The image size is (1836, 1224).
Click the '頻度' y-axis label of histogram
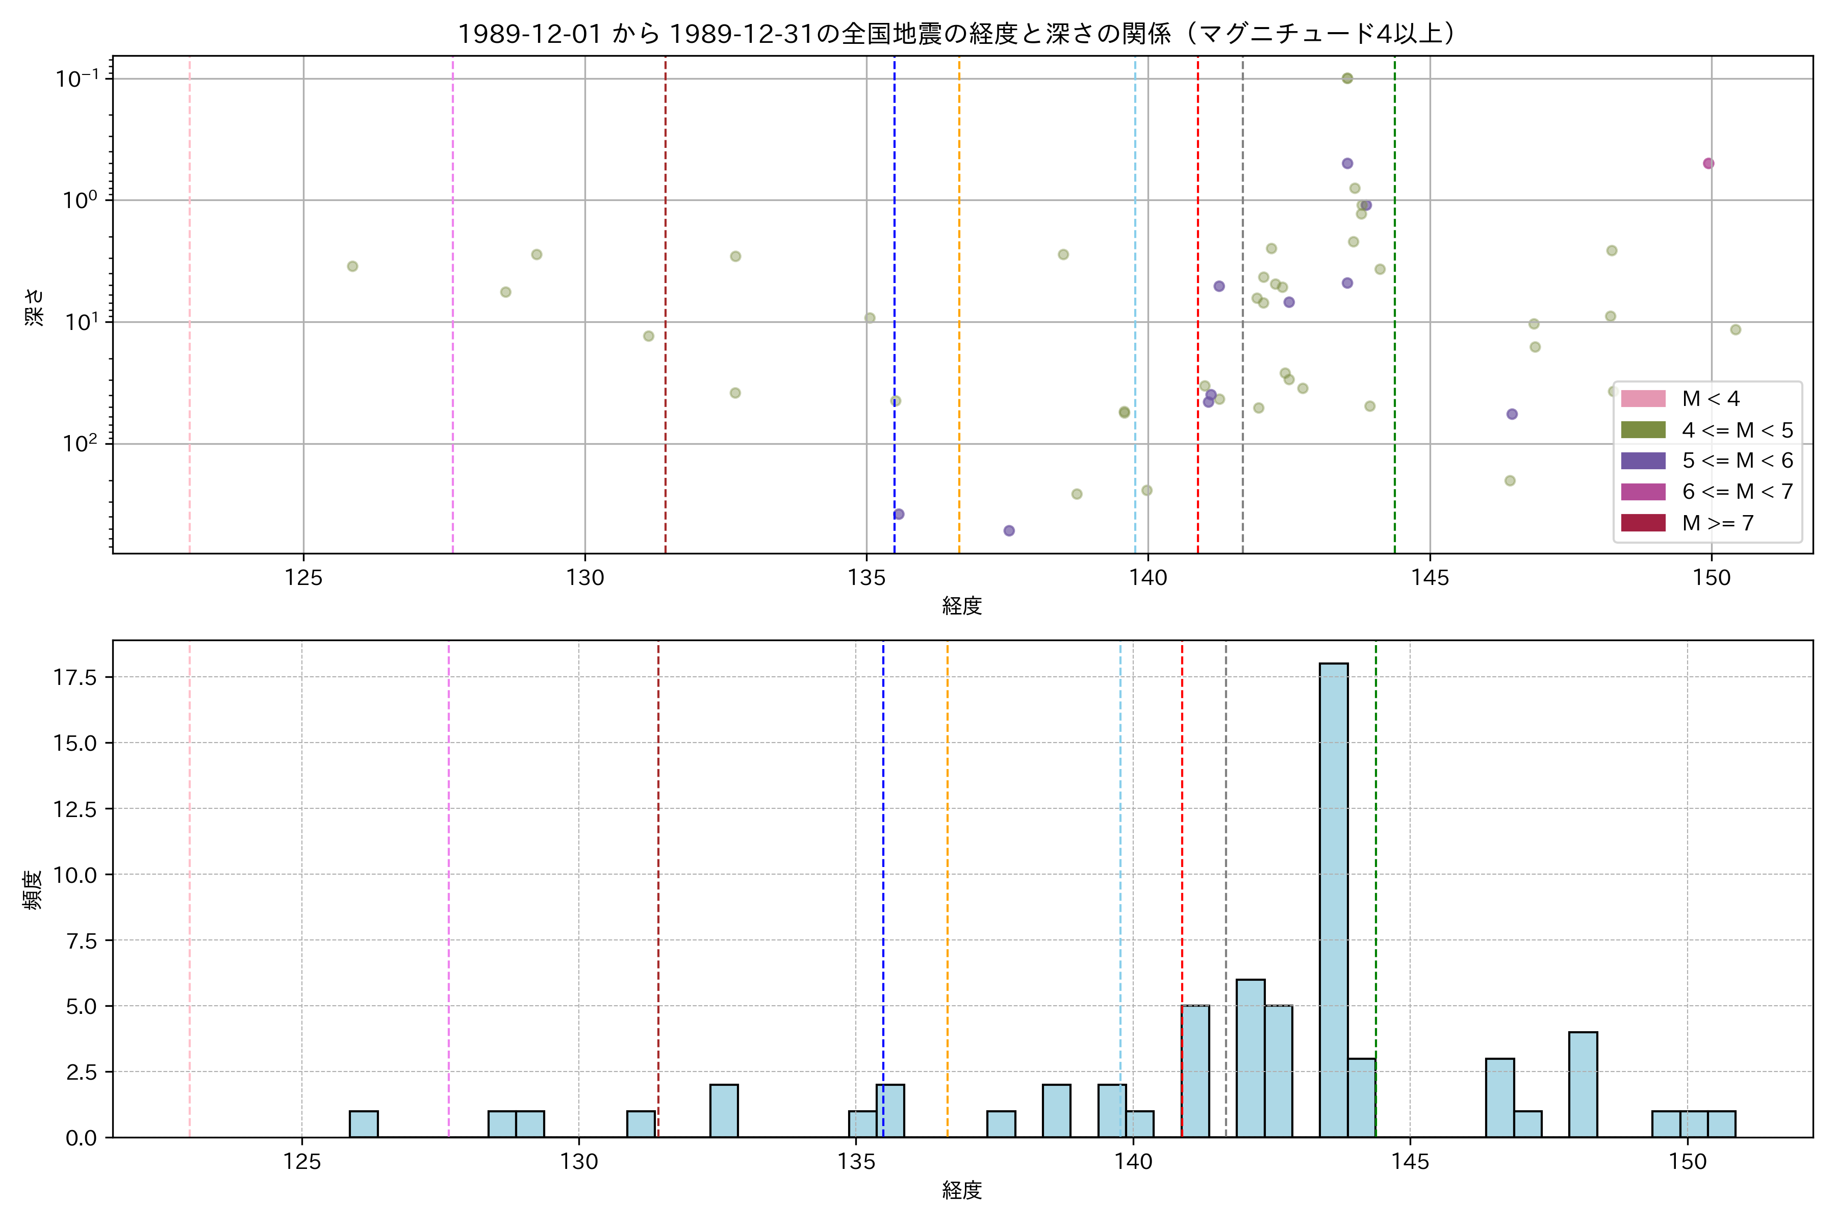tap(33, 890)
